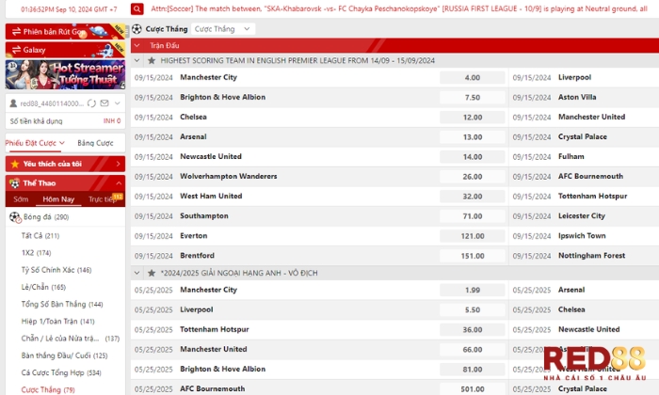Select Southampton odds 71.00
Viewport: 659px width, 395px height.
point(473,216)
